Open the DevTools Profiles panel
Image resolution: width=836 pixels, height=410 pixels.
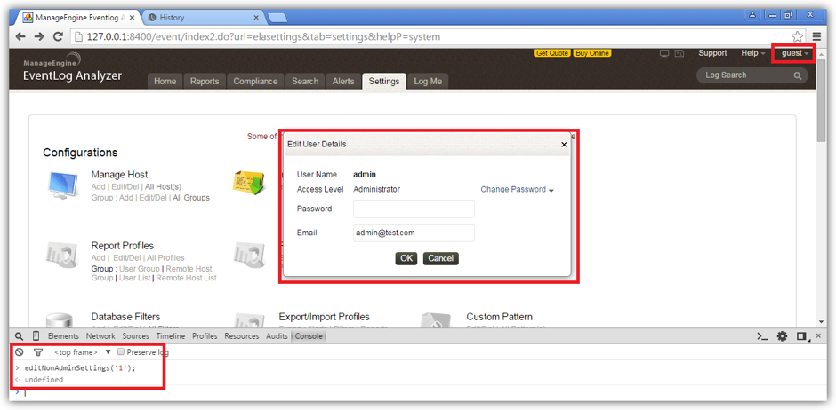tap(205, 336)
